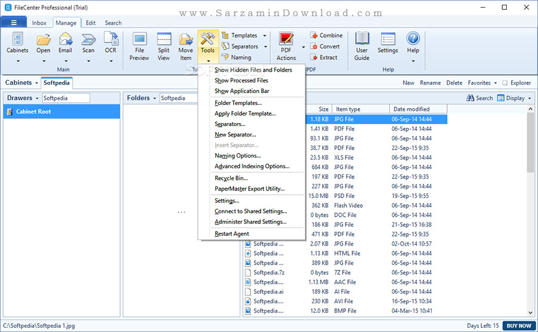Click the Templates ribbon button
Screen dimensions: 538x332
pos(240,35)
